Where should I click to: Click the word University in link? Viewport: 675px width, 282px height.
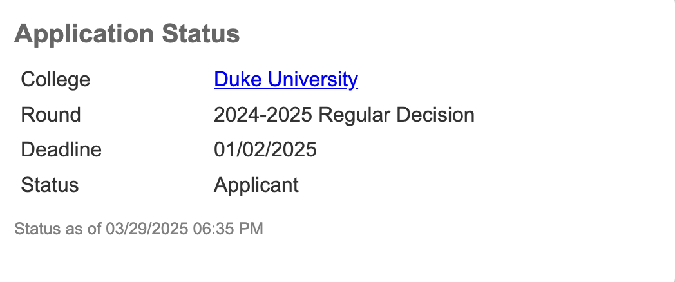(x=313, y=80)
